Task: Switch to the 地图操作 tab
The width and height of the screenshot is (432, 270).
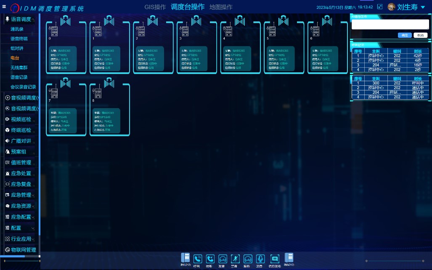Action: [x=221, y=7]
